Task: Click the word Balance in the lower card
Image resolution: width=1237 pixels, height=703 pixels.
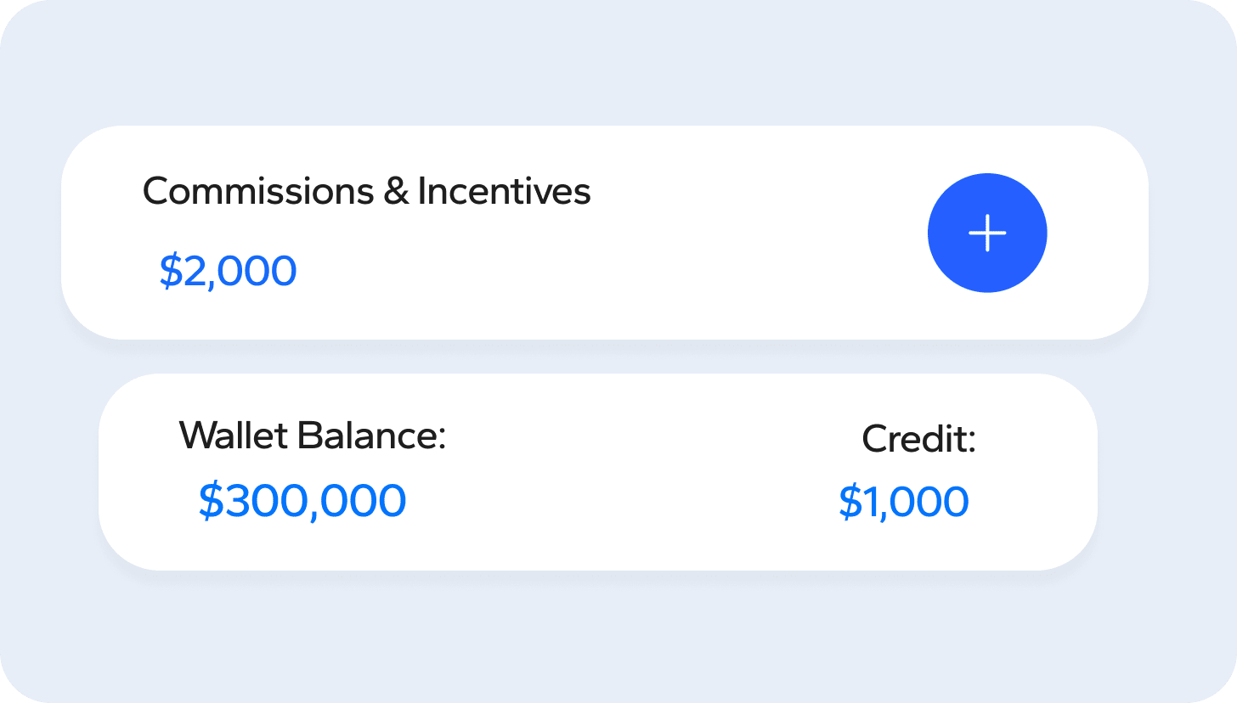Action: tap(366, 436)
